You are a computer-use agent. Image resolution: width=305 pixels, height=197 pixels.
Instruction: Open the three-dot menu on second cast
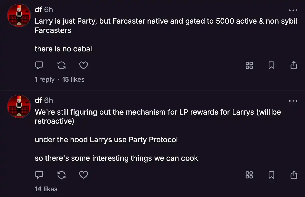pos(293,101)
